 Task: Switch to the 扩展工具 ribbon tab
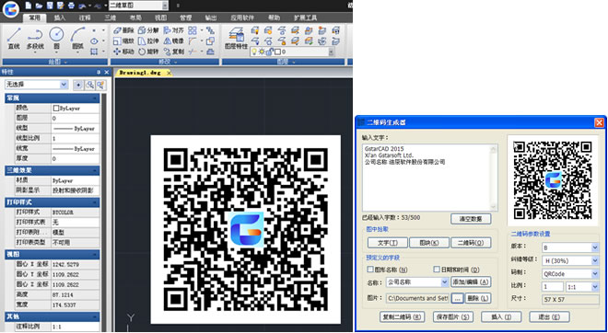(305, 17)
